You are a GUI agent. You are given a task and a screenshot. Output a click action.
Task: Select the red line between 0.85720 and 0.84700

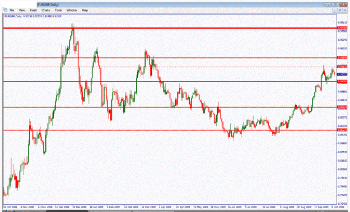point(170,130)
